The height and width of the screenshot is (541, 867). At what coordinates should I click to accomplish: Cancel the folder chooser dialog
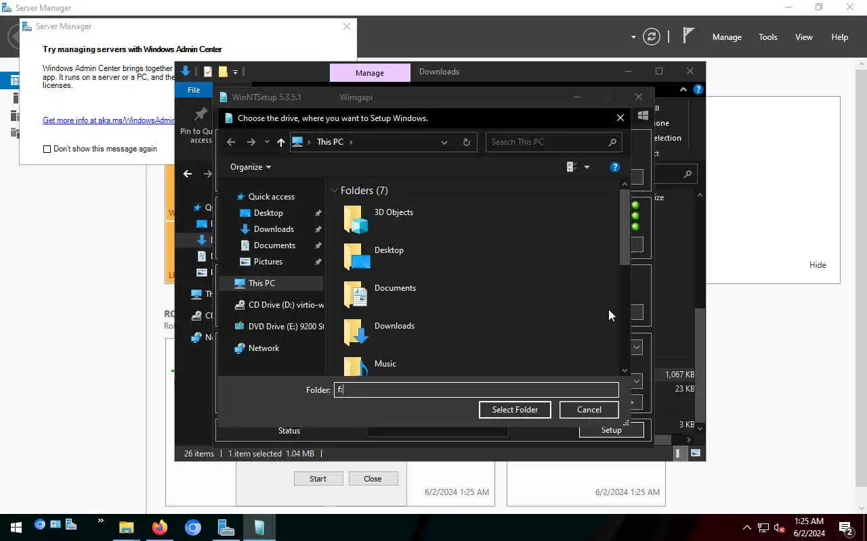point(589,410)
